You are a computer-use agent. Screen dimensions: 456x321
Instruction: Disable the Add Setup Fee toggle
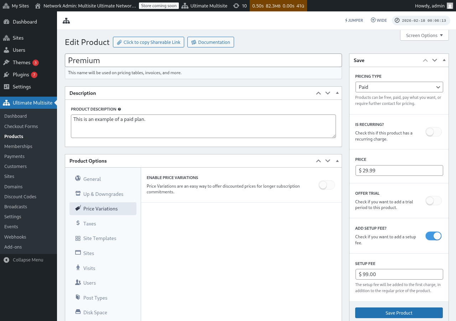pyautogui.click(x=434, y=236)
